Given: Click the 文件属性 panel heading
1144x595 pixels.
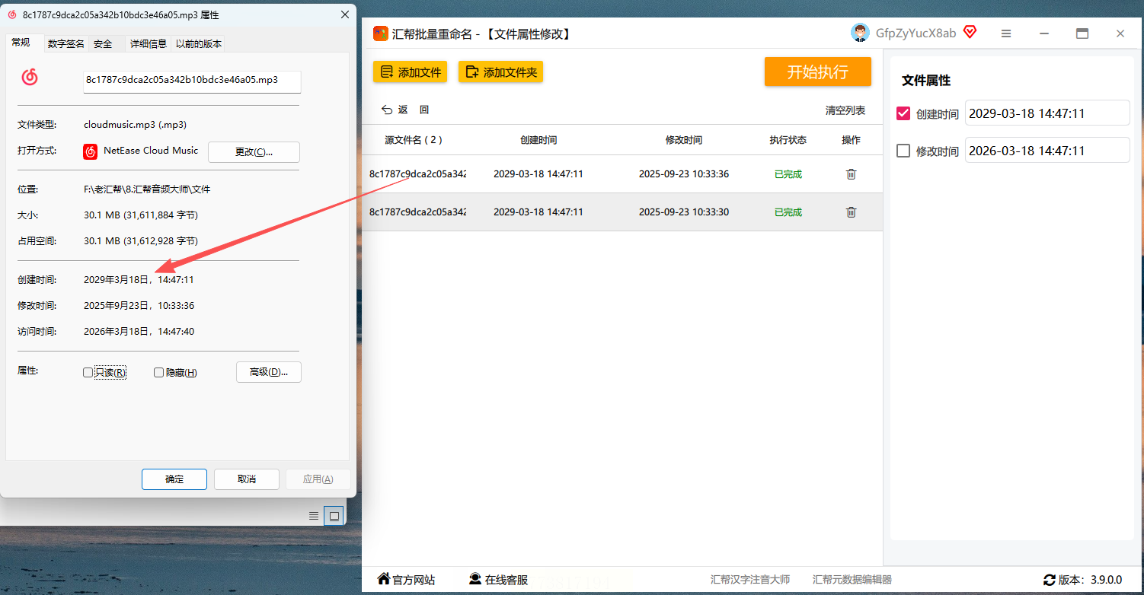Looking at the screenshot, I should coord(926,81).
